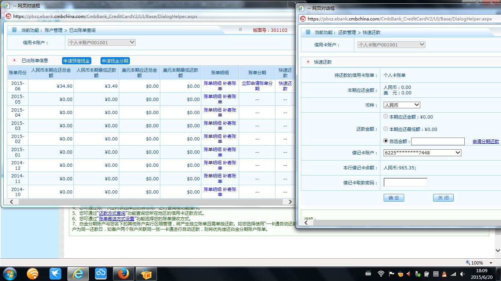Launch Firefox from the taskbar
Screen dimensions: 501x281
click(x=123, y=273)
